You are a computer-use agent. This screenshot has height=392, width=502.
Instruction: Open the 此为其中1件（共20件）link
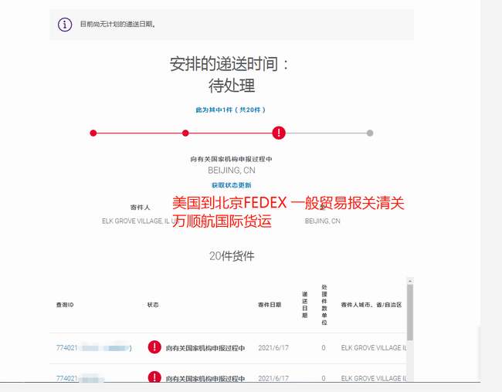230,110
